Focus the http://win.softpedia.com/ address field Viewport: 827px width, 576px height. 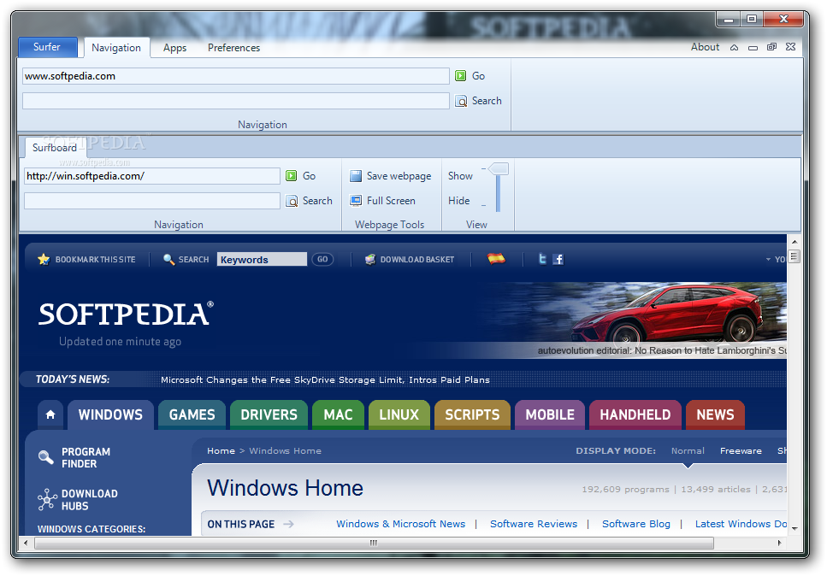tap(152, 176)
